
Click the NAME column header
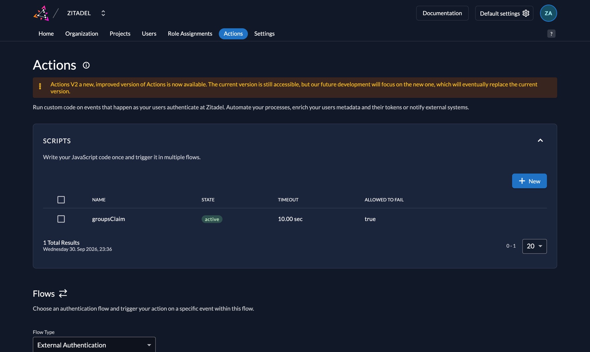click(x=99, y=199)
